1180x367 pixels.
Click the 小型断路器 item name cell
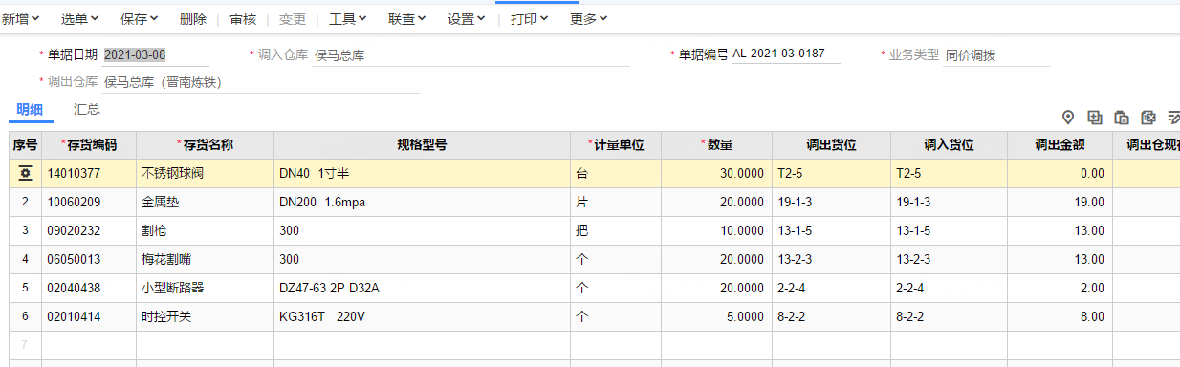pos(206,289)
